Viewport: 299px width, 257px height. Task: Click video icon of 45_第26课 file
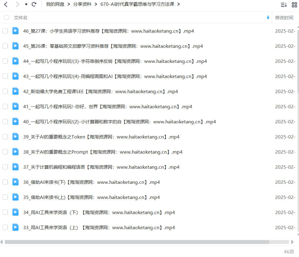pos(15,46)
